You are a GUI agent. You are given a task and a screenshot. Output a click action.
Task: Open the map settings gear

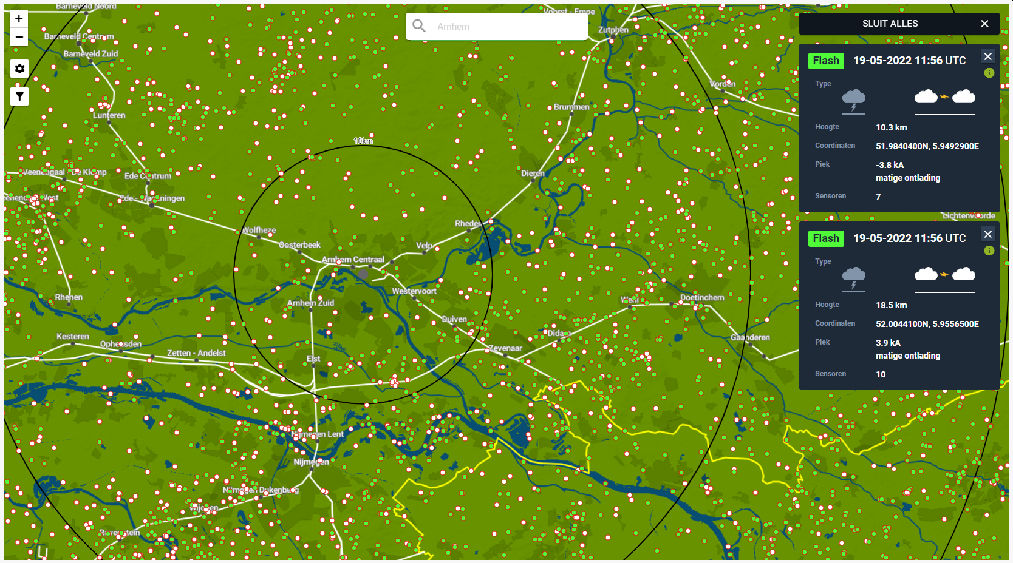tap(19, 69)
